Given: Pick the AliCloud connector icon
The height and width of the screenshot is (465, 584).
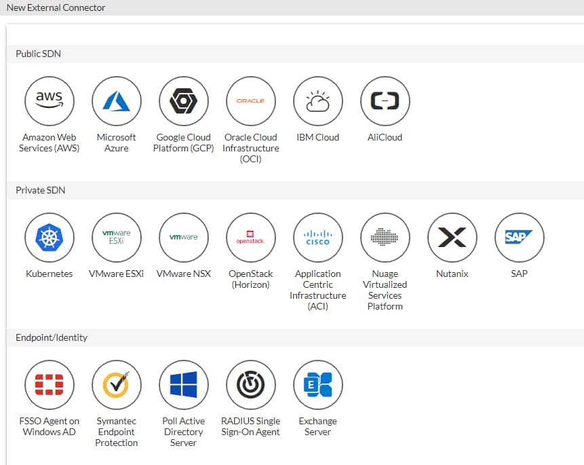Looking at the screenshot, I should [x=385, y=101].
